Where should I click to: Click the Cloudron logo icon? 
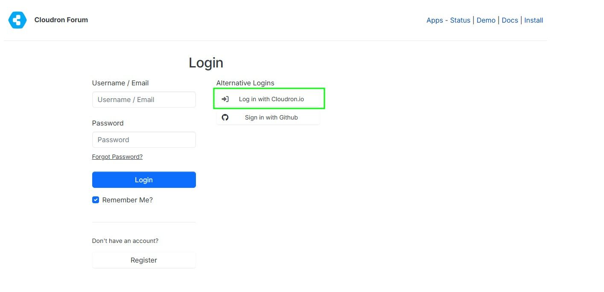pyautogui.click(x=18, y=20)
